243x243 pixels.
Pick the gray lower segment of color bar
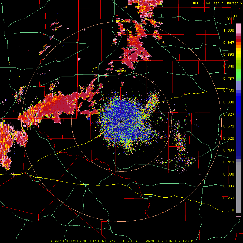click(238, 188)
